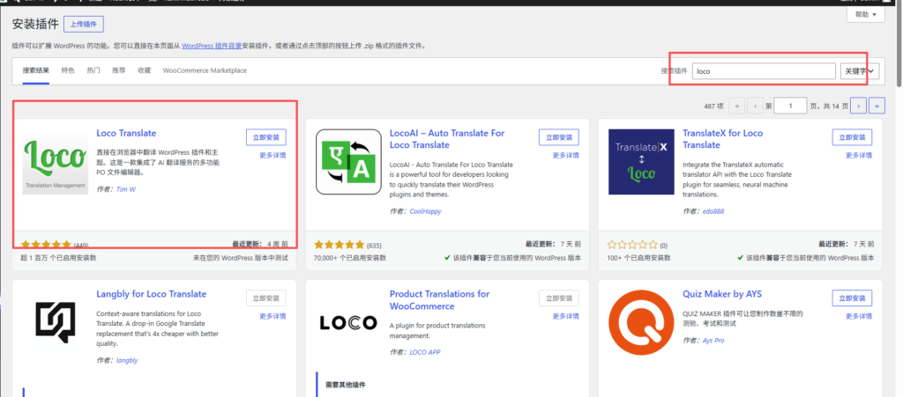Select the 搜索结果 tab
This screenshot has height=397, width=903.
[35, 70]
